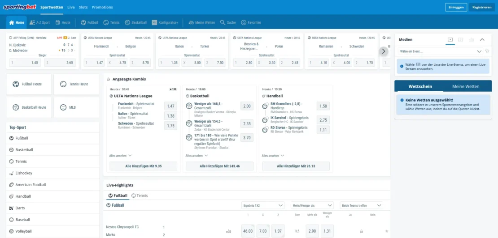Image resolution: width=498 pixels, height=238 pixels.
Task: Select Darts in Top-Sport list
Action: (x=53, y=208)
